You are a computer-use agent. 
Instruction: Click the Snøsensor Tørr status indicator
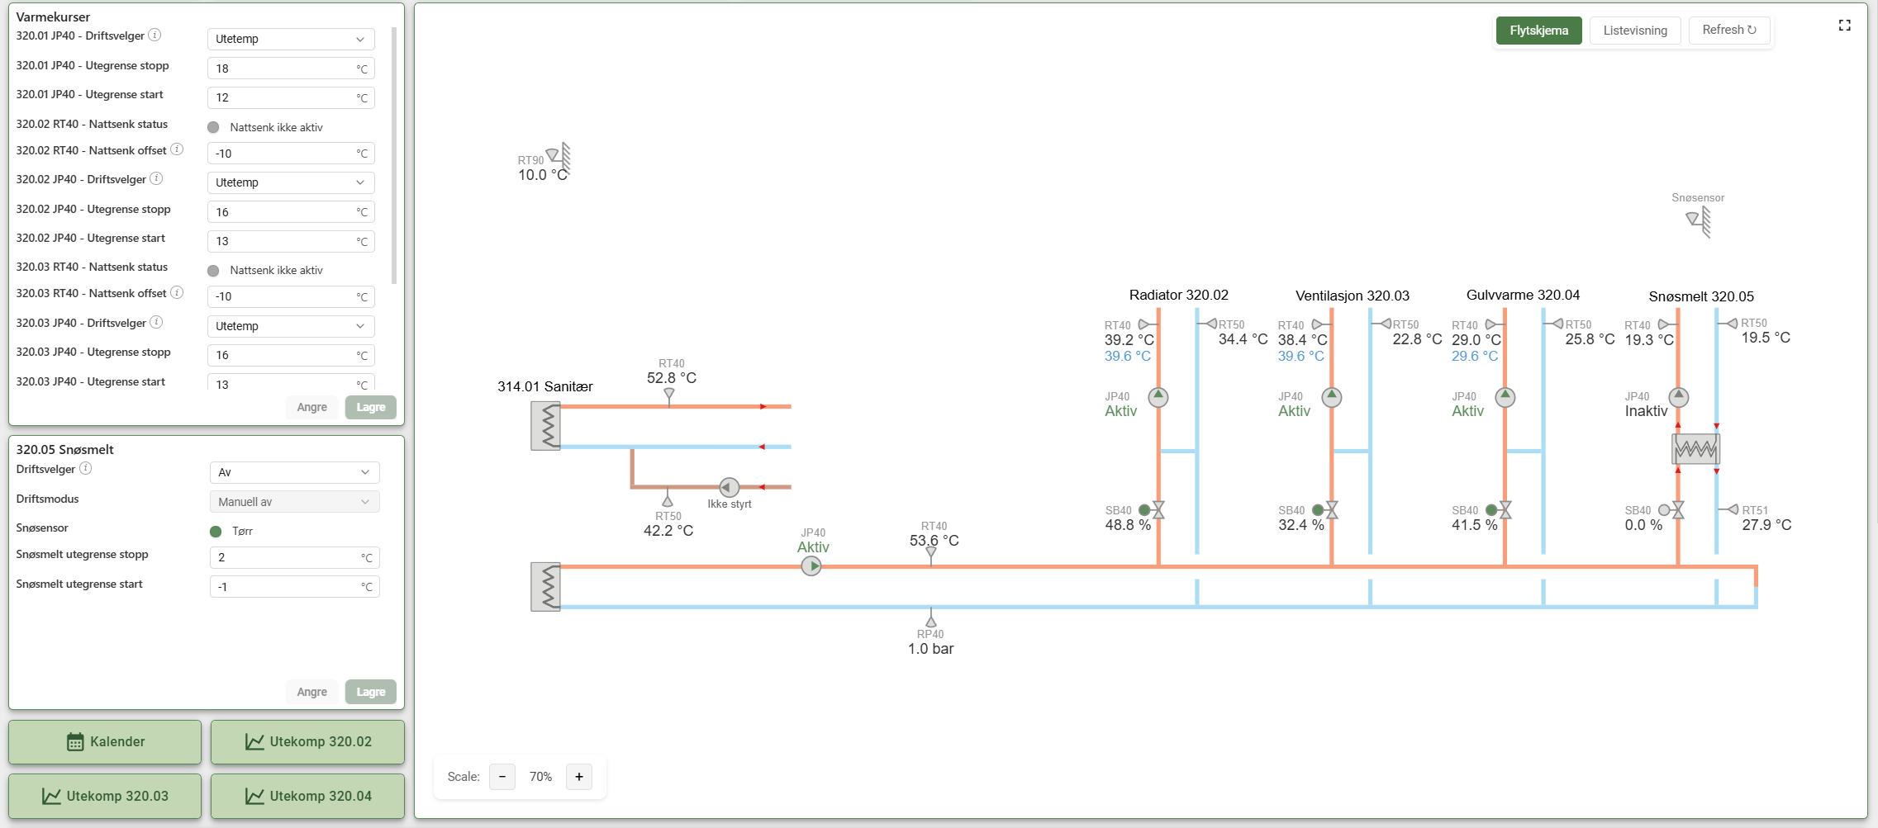(x=216, y=531)
